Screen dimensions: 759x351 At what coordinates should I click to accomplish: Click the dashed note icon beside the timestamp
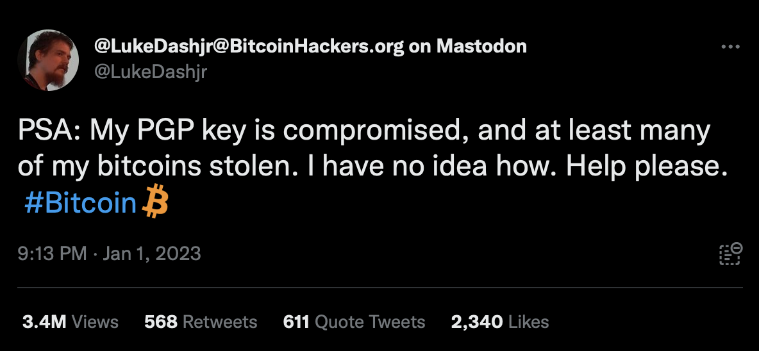730,254
